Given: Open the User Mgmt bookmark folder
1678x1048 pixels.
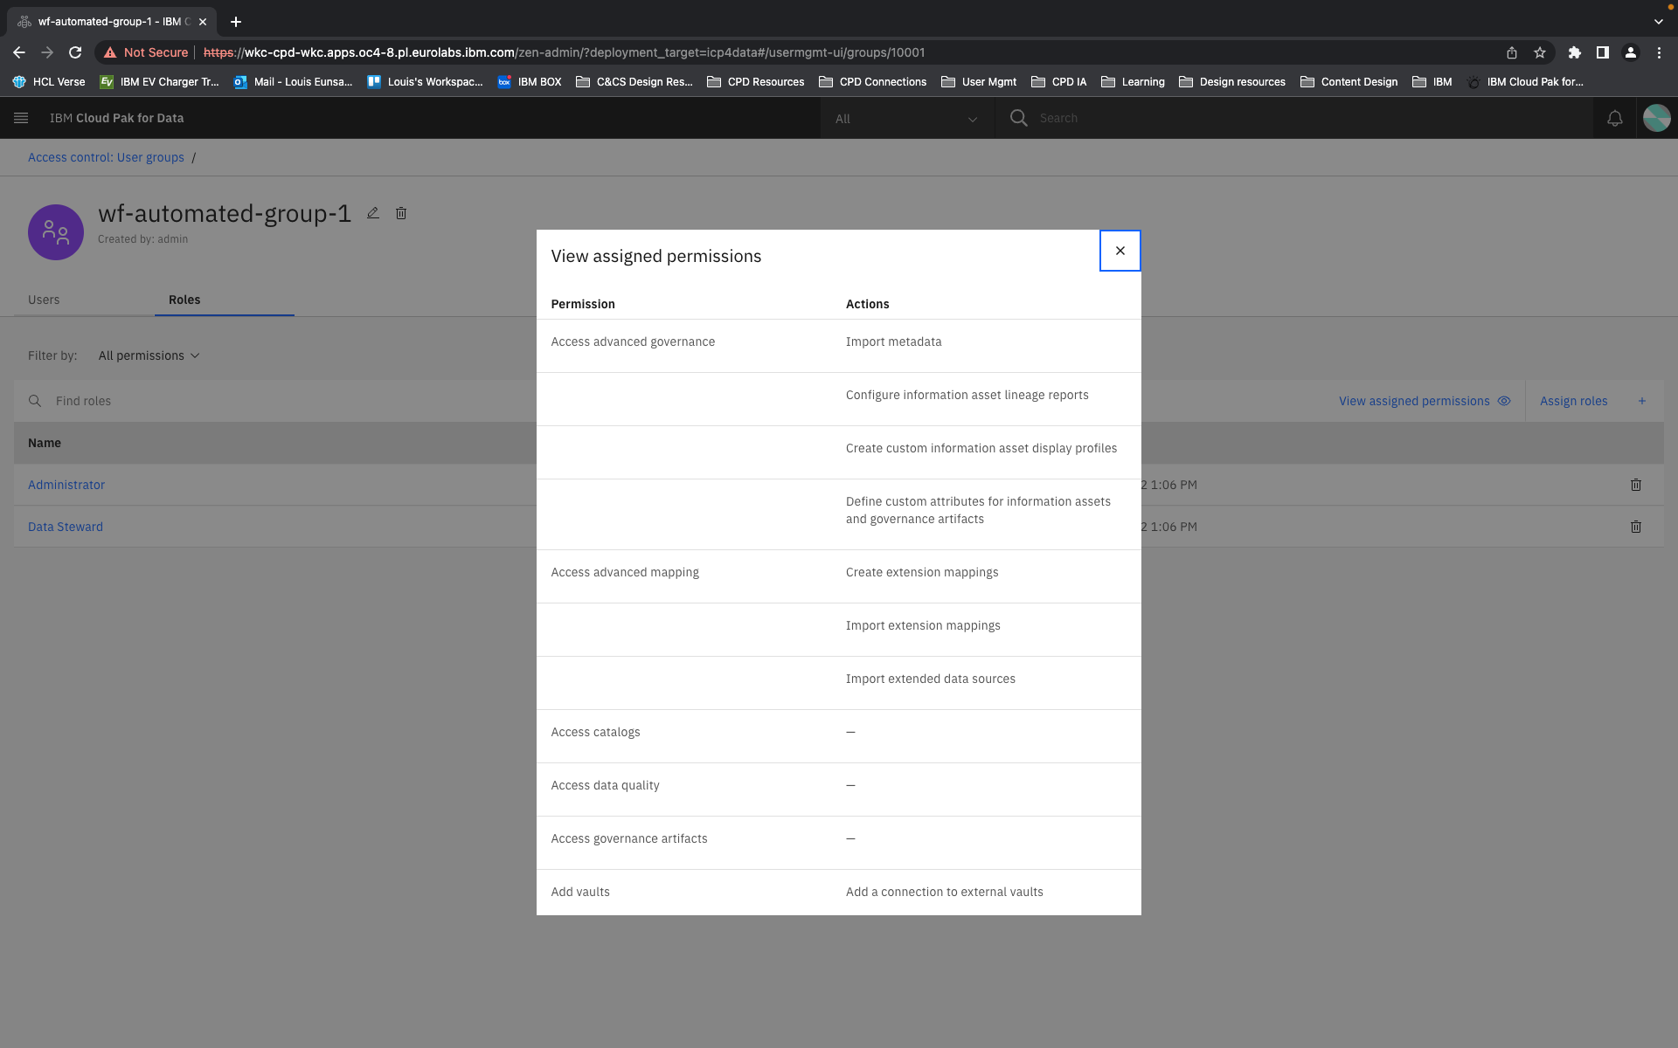Looking at the screenshot, I should [979, 82].
